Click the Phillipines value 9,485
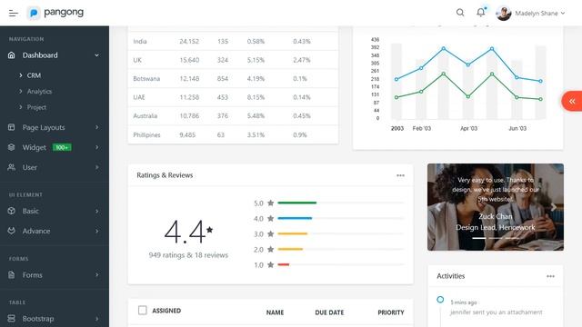Image resolution: width=582 pixels, height=327 pixels. coord(187,135)
